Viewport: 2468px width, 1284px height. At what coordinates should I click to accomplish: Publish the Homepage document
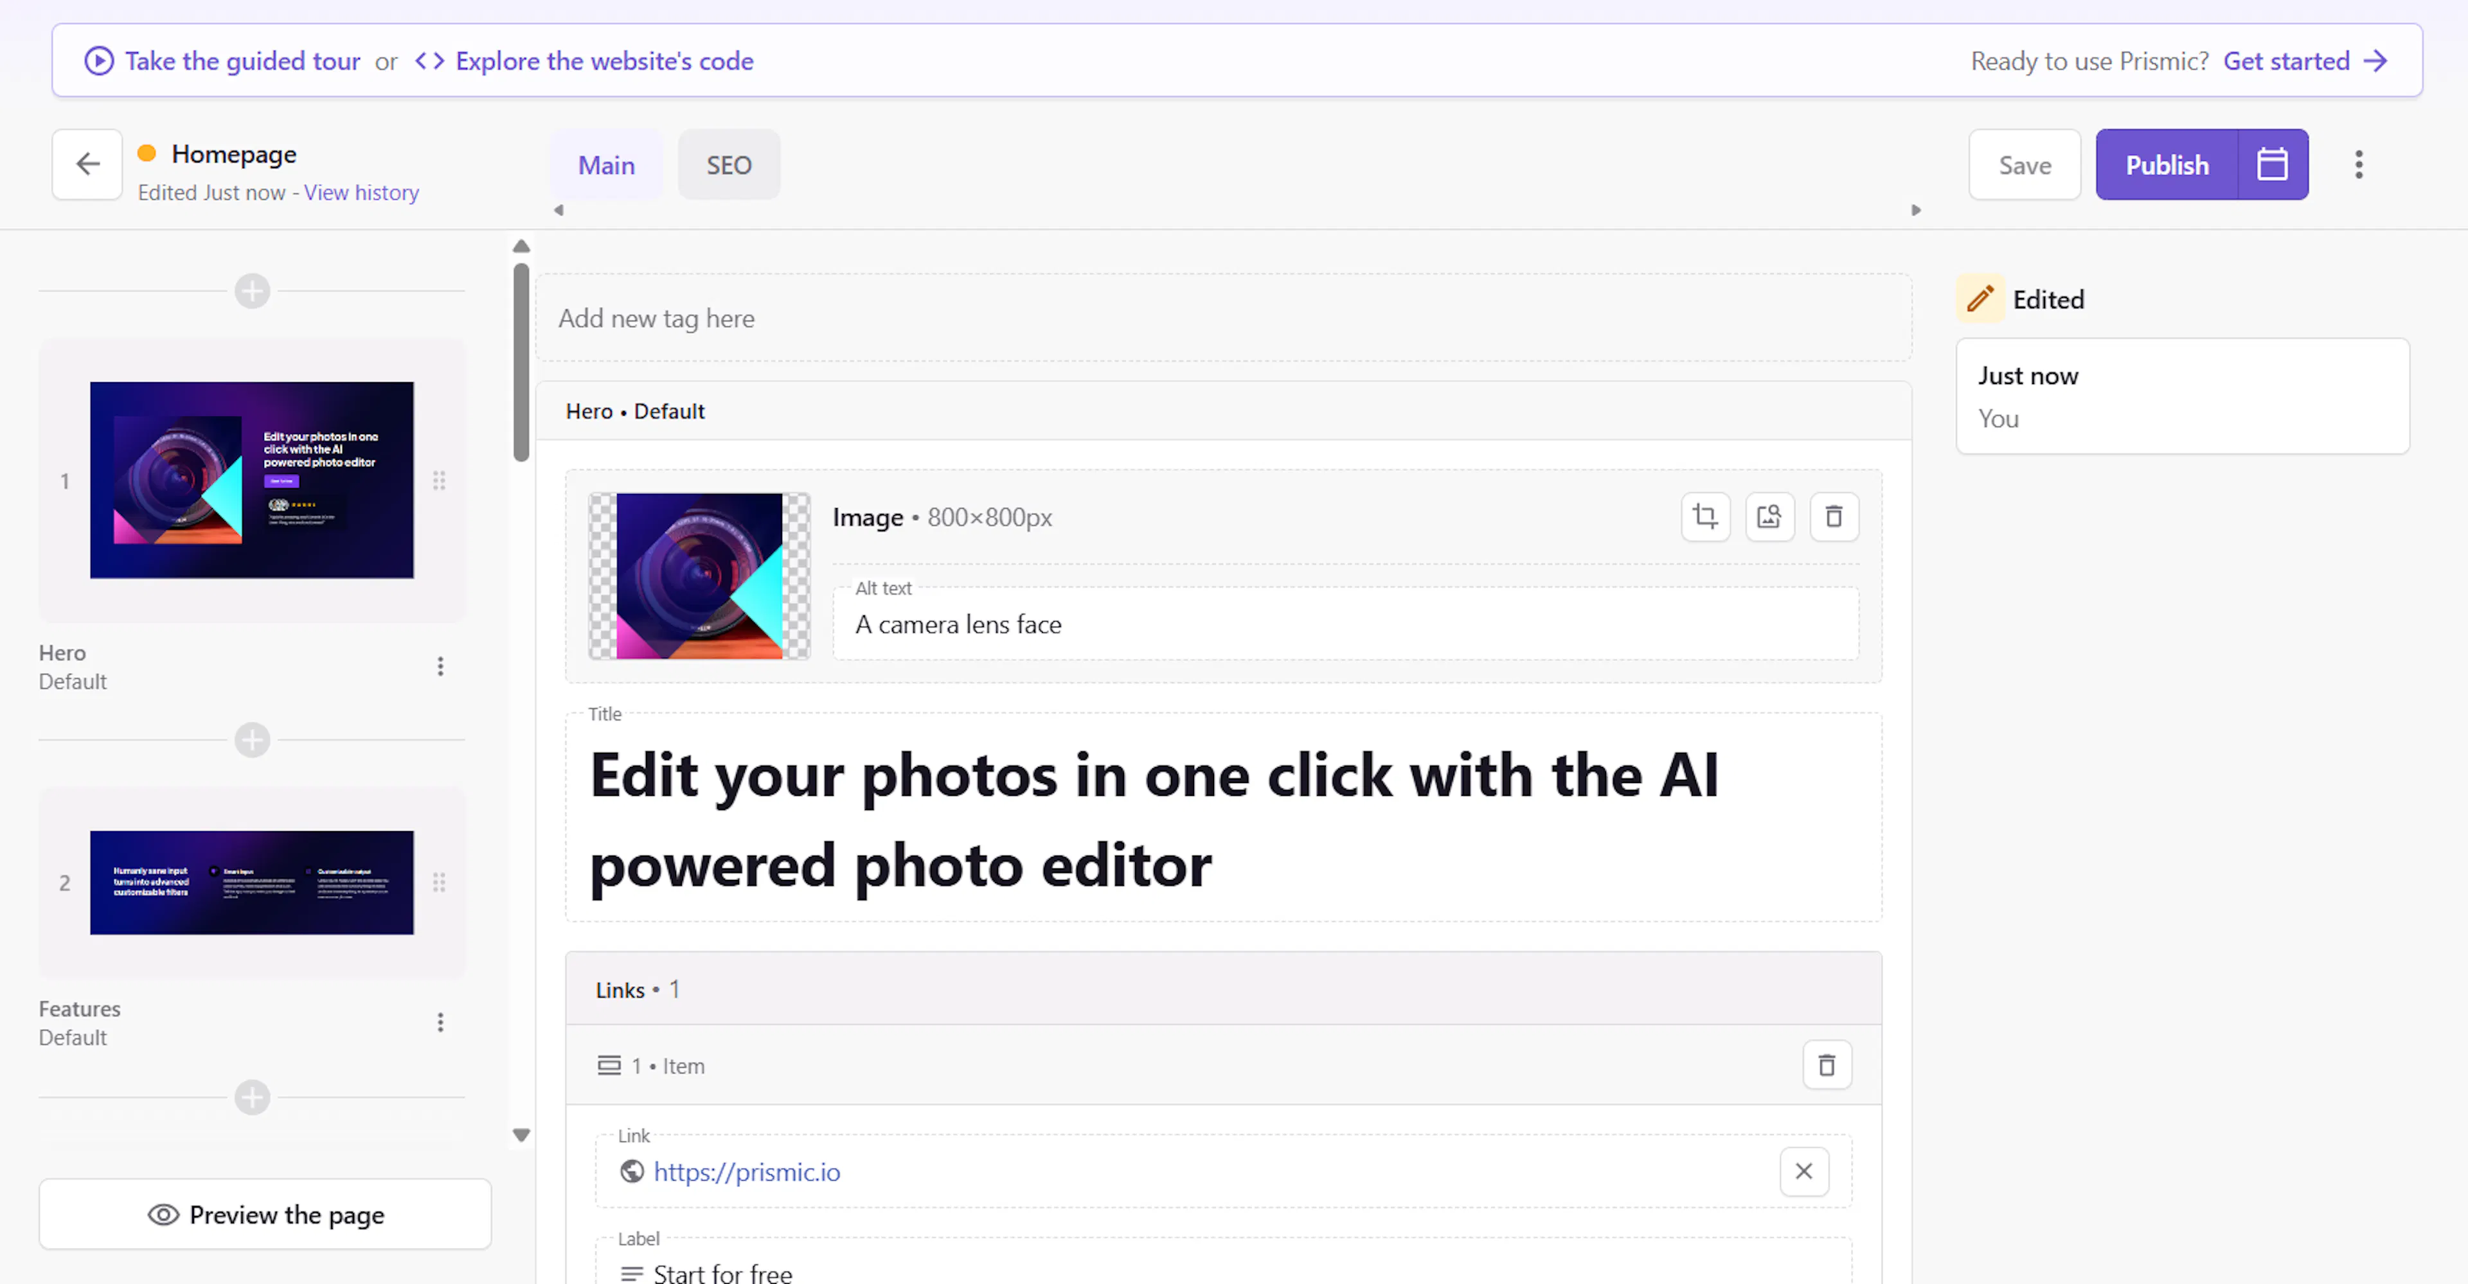click(x=2166, y=164)
